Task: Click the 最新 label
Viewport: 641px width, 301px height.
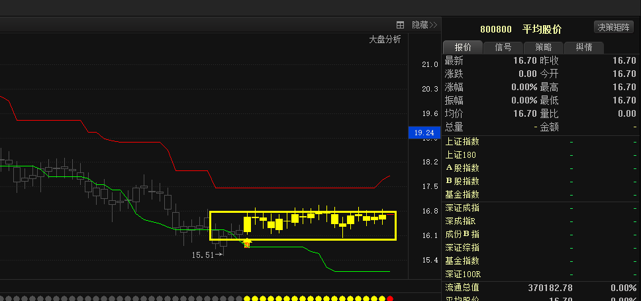Action: point(454,61)
